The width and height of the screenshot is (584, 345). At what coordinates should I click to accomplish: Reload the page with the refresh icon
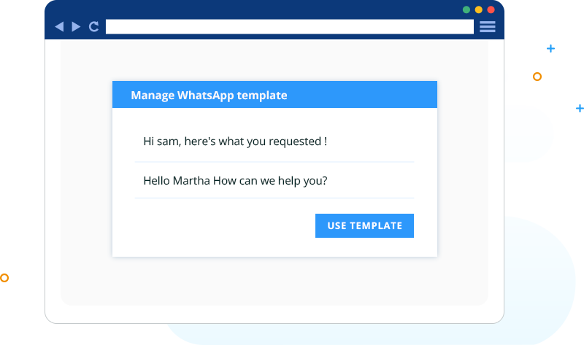[94, 27]
